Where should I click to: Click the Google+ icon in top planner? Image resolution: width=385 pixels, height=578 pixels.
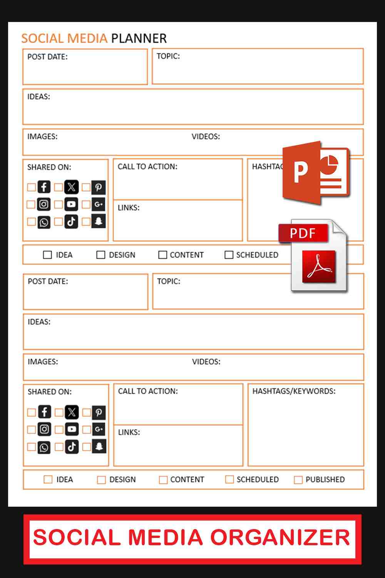pyautogui.click(x=99, y=204)
